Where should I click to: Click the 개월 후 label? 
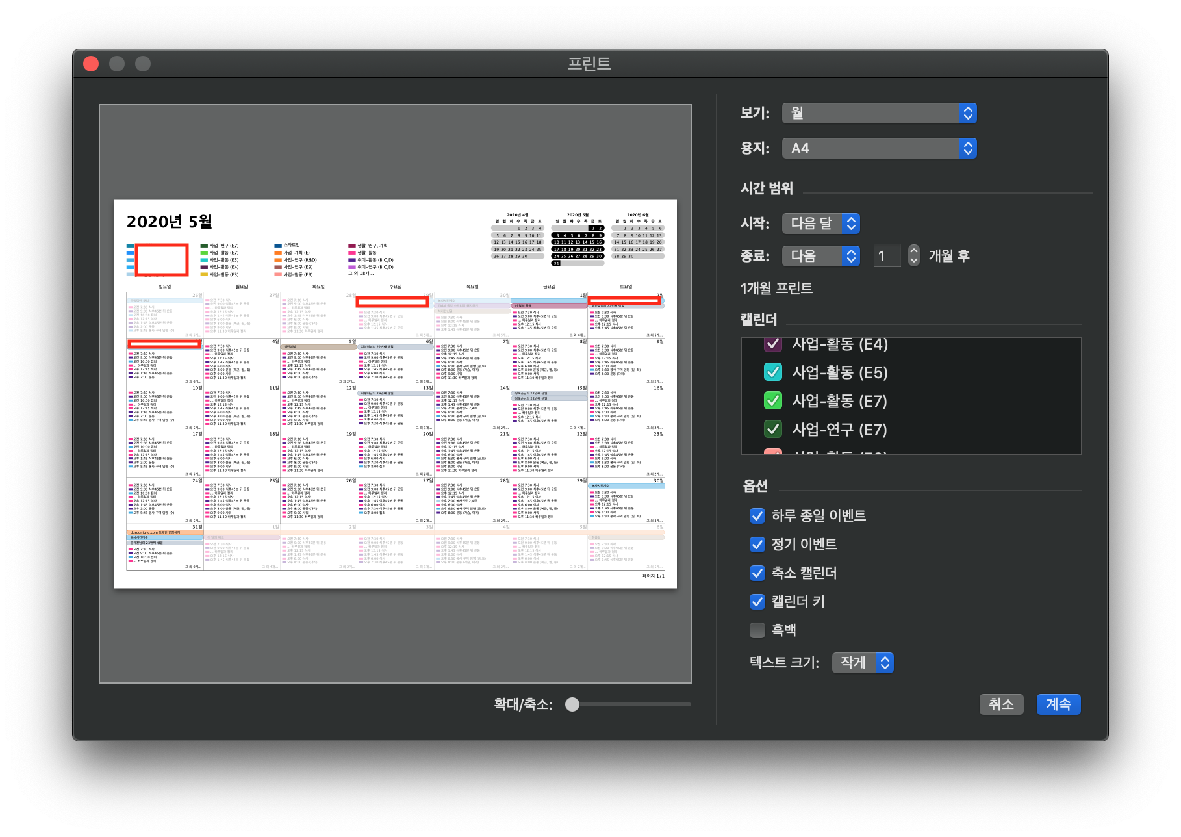949,256
